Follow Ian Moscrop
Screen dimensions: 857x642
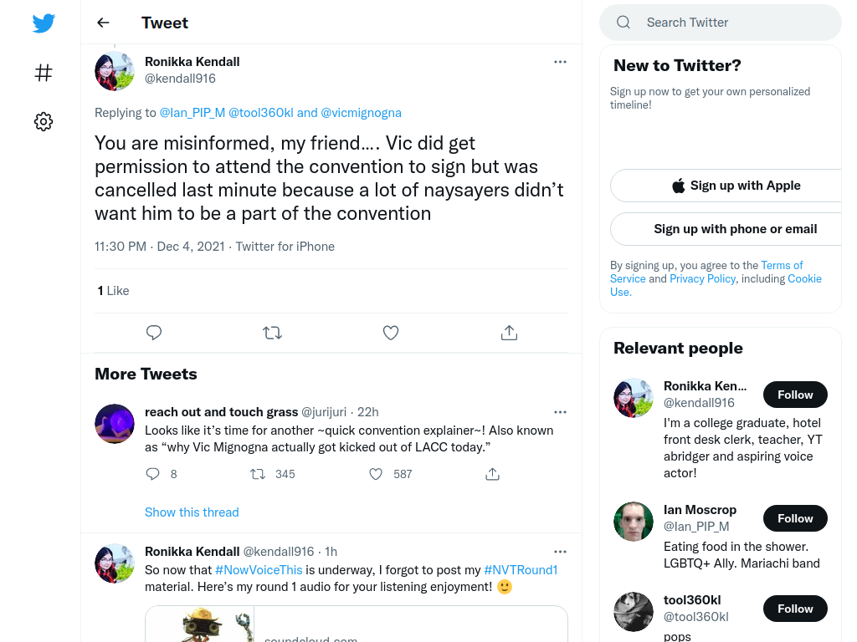click(795, 518)
